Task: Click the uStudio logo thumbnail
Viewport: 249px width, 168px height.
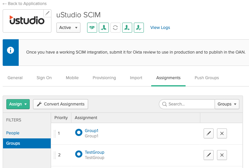Action: pos(27,21)
